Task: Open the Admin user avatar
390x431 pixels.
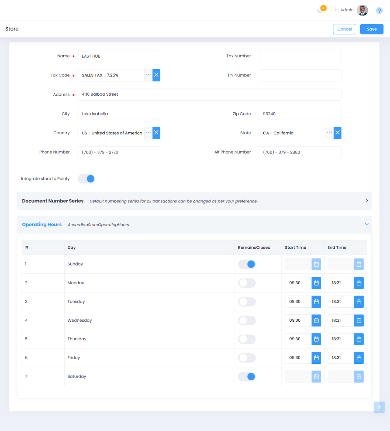Action: tap(362, 10)
